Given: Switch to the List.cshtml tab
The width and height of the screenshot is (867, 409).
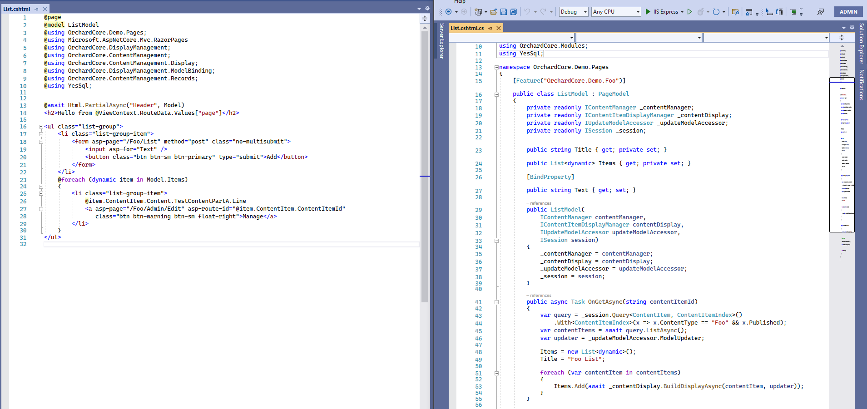Looking at the screenshot, I should pyautogui.click(x=16, y=9).
